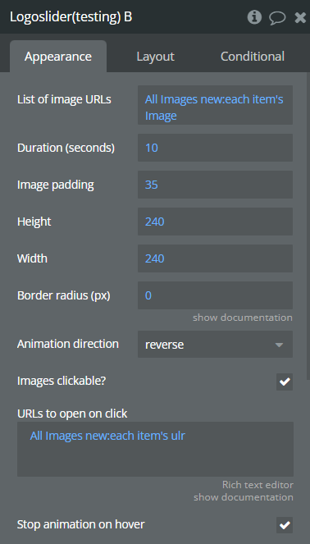Toggle the Stop animation on hover checkbox
This screenshot has width=310, height=544.
[285, 525]
